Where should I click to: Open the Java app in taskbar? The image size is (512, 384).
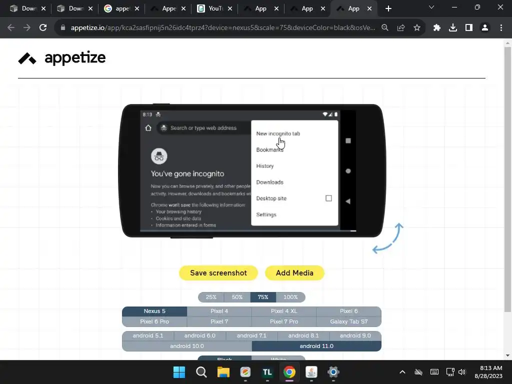coord(311,372)
